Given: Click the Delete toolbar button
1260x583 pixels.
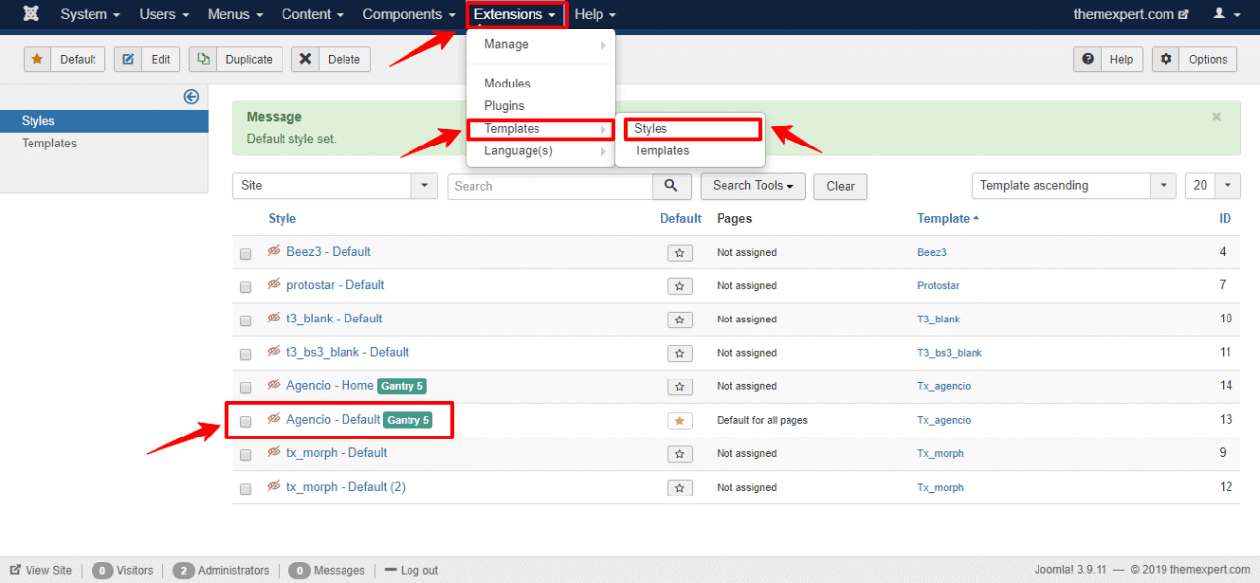Looking at the screenshot, I should (x=331, y=59).
